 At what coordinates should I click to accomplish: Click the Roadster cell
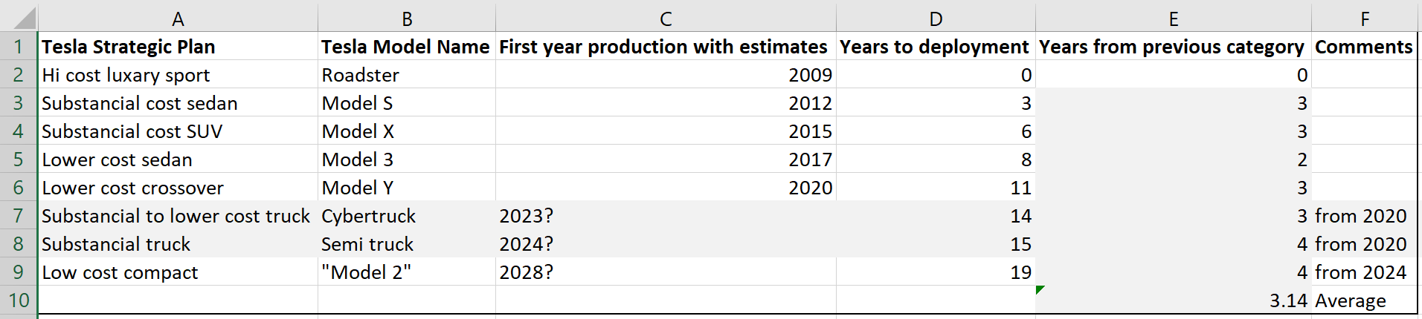(407, 74)
